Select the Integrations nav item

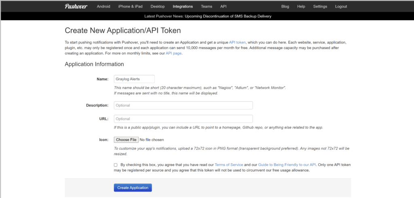pyautogui.click(x=183, y=6)
